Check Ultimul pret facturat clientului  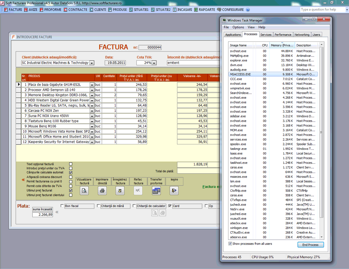[71, 195]
